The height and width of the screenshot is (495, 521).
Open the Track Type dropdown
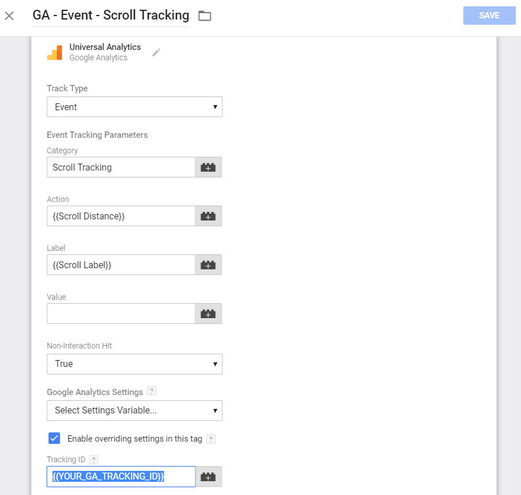(134, 107)
